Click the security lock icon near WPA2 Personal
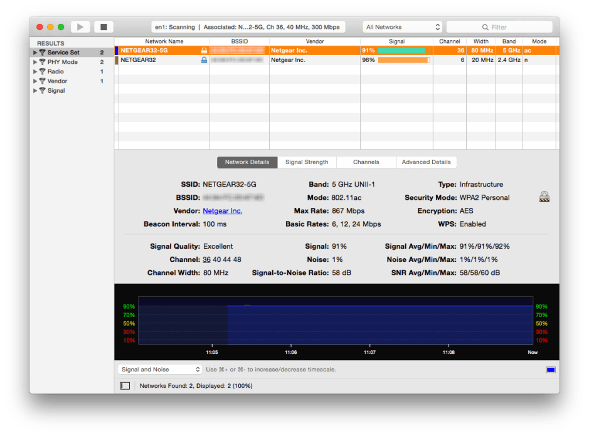Image resolution: width=589 pixels, height=436 pixels. pos(544,195)
